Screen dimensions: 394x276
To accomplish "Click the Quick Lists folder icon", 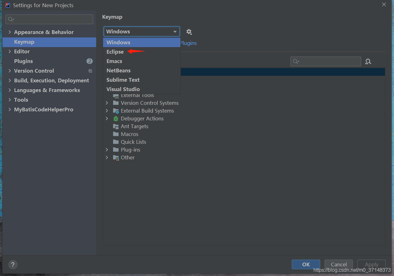I will tap(116, 142).
